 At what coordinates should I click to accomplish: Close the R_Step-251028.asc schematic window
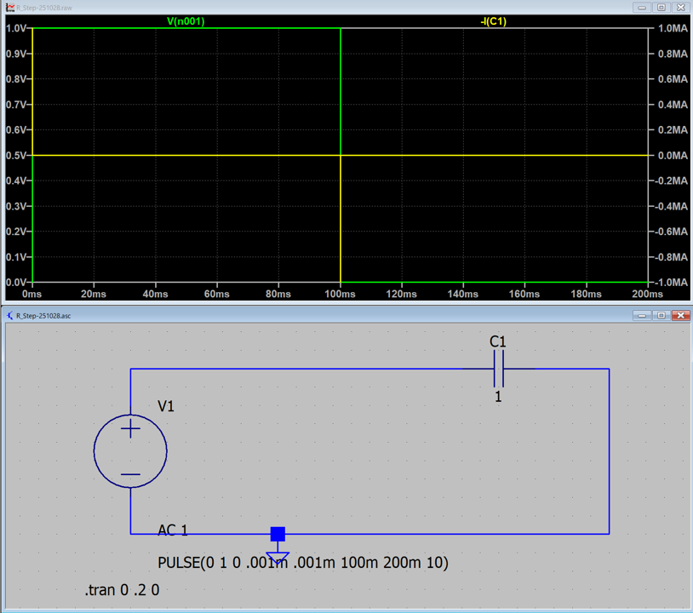[679, 315]
